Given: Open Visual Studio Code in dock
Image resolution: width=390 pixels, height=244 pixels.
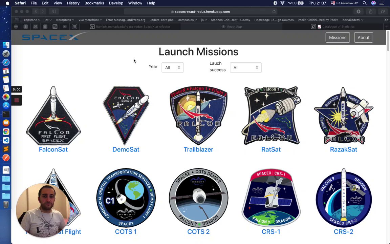Looking at the screenshot, I should coord(6,140).
